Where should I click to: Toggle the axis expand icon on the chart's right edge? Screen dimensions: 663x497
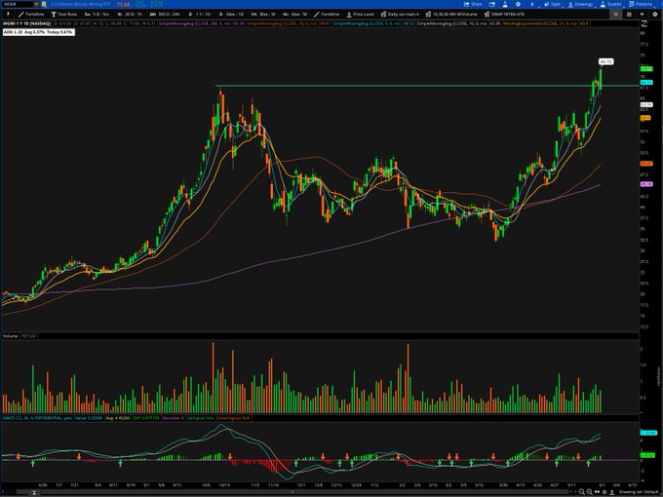[x=644, y=23]
